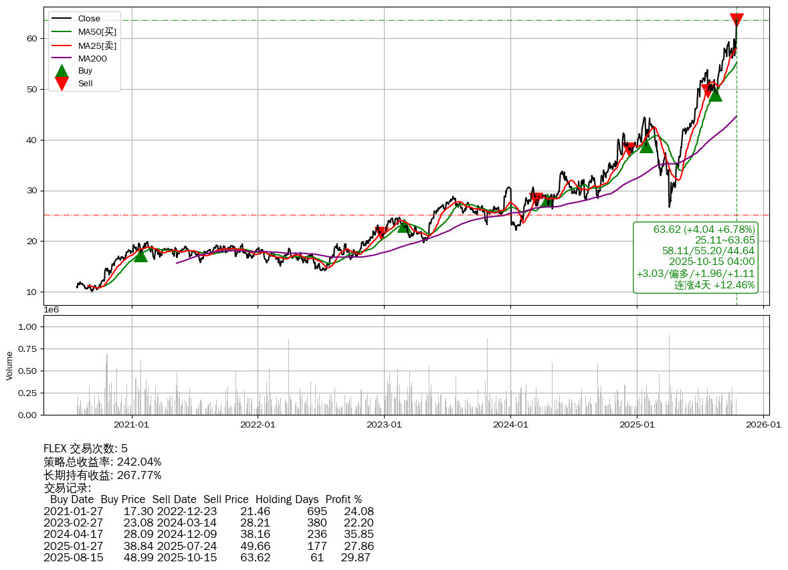The width and height of the screenshot is (788, 570).
Task: Click the MA25[卖] red line swatch in legend
Action: (x=62, y=45)
